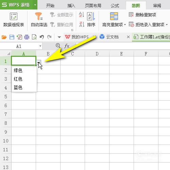Switch to the 插入 ribbon tab

(71, 5)
